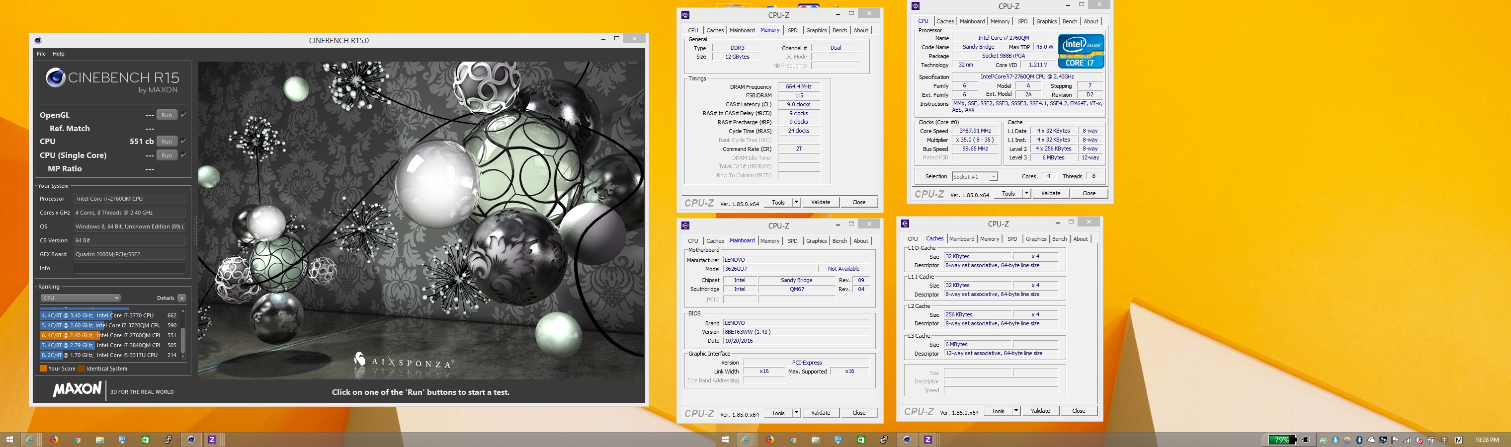Click the brown Identical System legend swatch
This screenshot has height=447, width=1511.
pos(82,369)
